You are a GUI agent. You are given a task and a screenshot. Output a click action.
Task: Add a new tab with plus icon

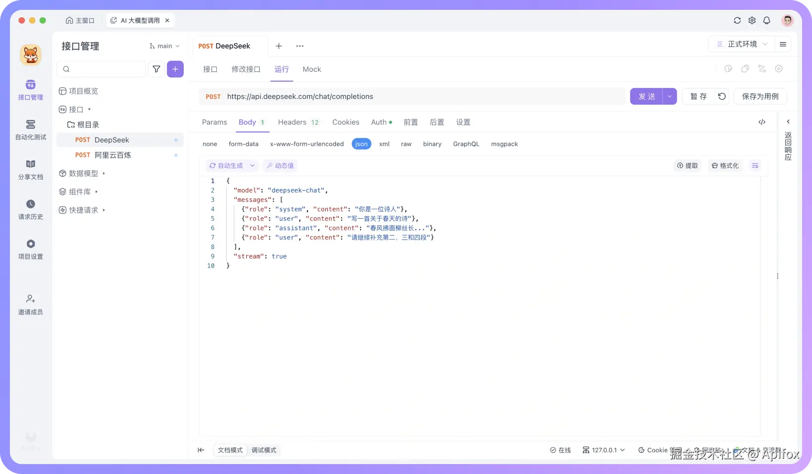point(279,46)
